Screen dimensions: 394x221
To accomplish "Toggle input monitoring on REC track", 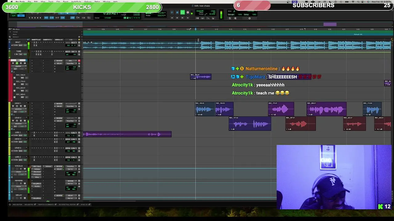I will point(17,63).
